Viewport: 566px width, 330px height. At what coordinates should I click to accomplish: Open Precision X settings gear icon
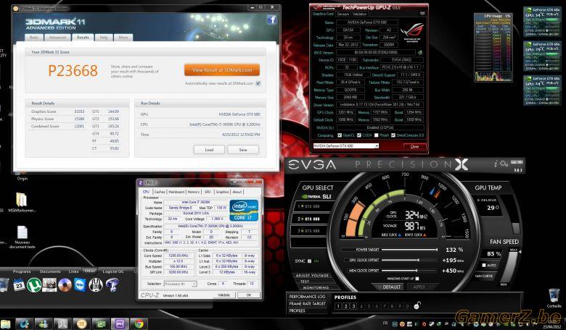(x=504, y=164)
